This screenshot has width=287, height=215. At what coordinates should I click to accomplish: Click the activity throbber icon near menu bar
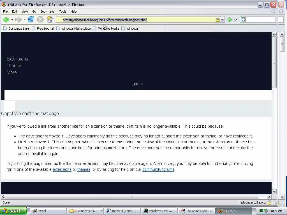point(273,11)
